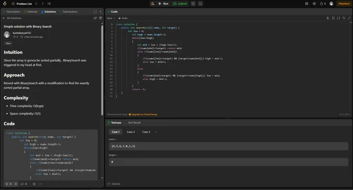Click the LeetCode logo icon
Viewport: 353px width, 190px height.
click(5, 4)
